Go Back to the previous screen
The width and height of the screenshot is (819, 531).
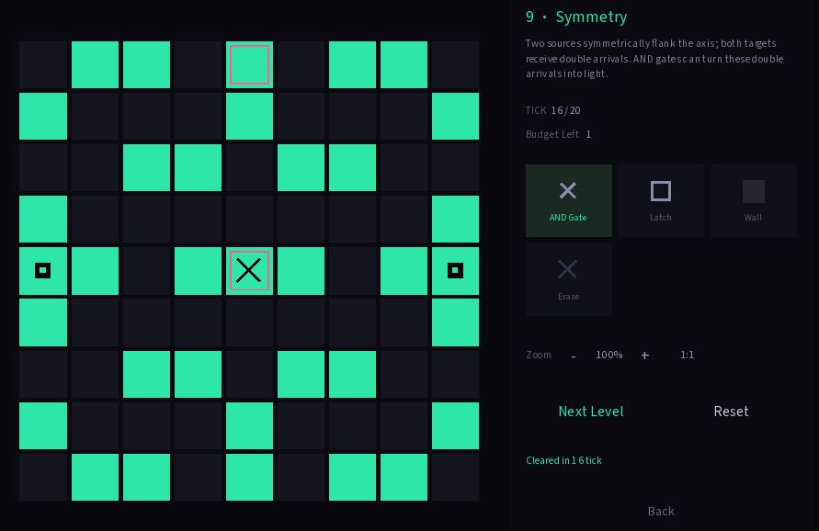(x=661, y=511)
